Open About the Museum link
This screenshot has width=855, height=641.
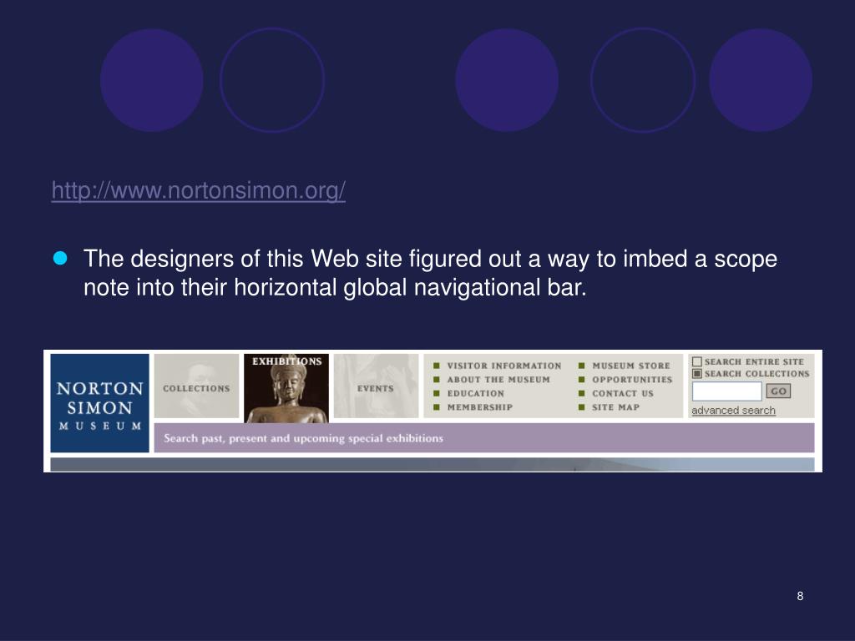coord(498,380)
